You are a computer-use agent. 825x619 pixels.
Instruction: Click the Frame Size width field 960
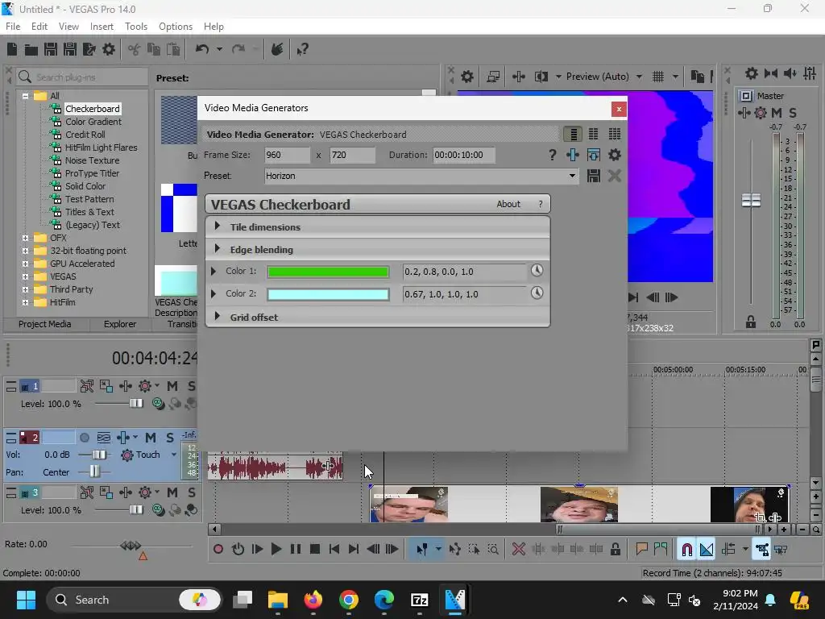(288, 155)
